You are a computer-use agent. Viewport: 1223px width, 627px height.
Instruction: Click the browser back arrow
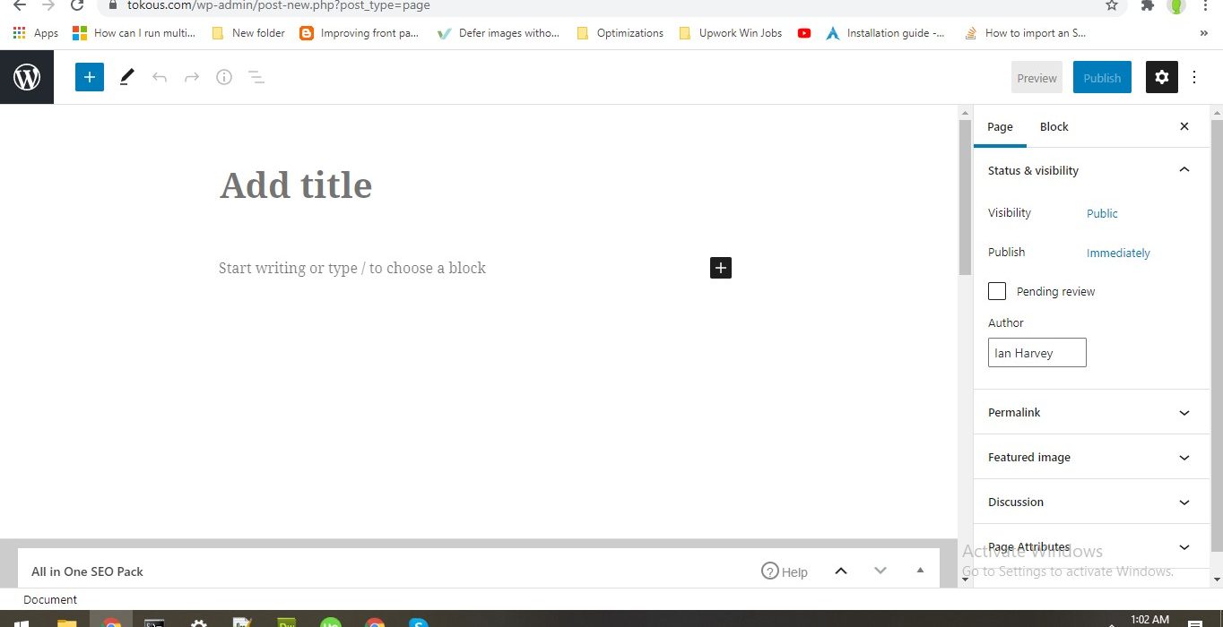[20, 5]
